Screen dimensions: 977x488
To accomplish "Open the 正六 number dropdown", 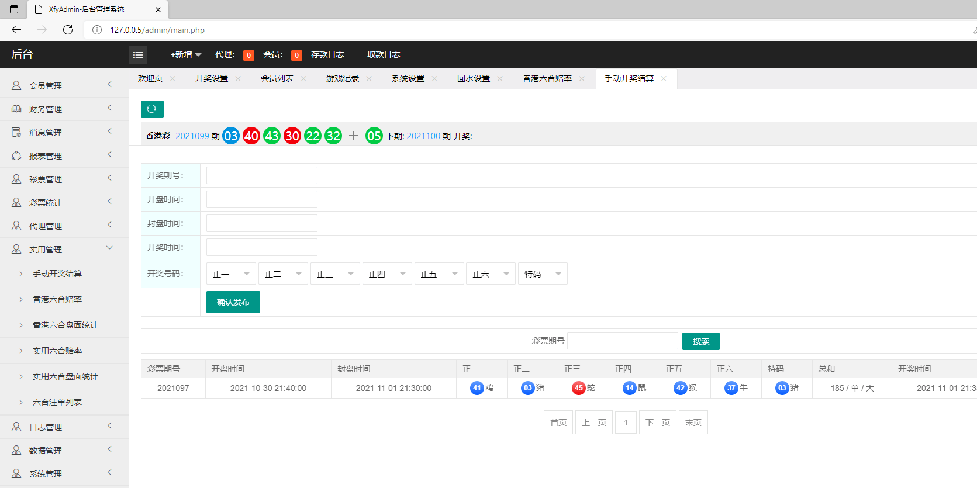I will (491, 274).
